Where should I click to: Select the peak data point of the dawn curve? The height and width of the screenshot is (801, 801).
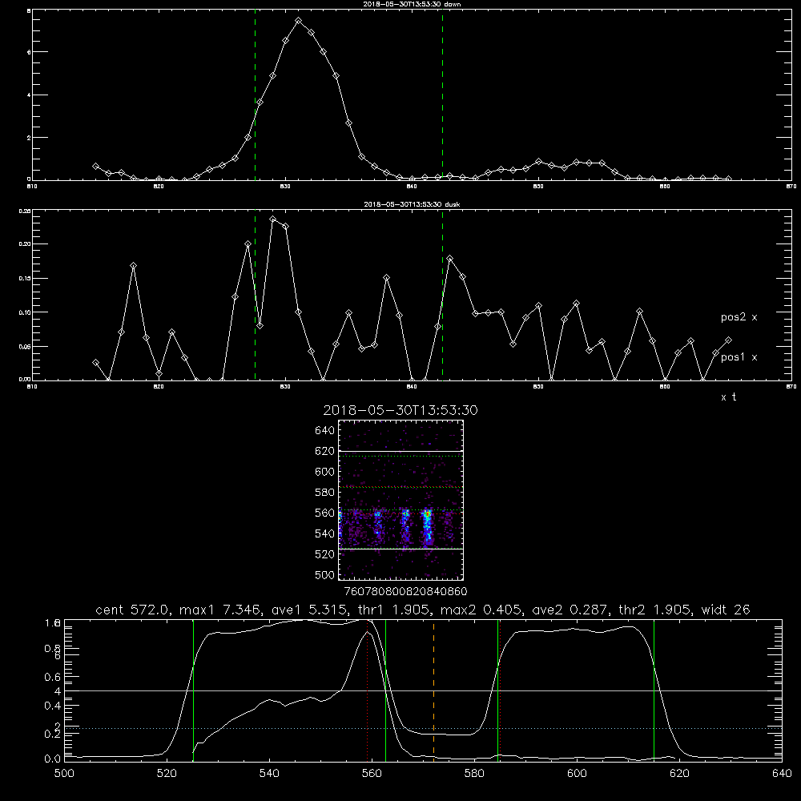point(298,21)
